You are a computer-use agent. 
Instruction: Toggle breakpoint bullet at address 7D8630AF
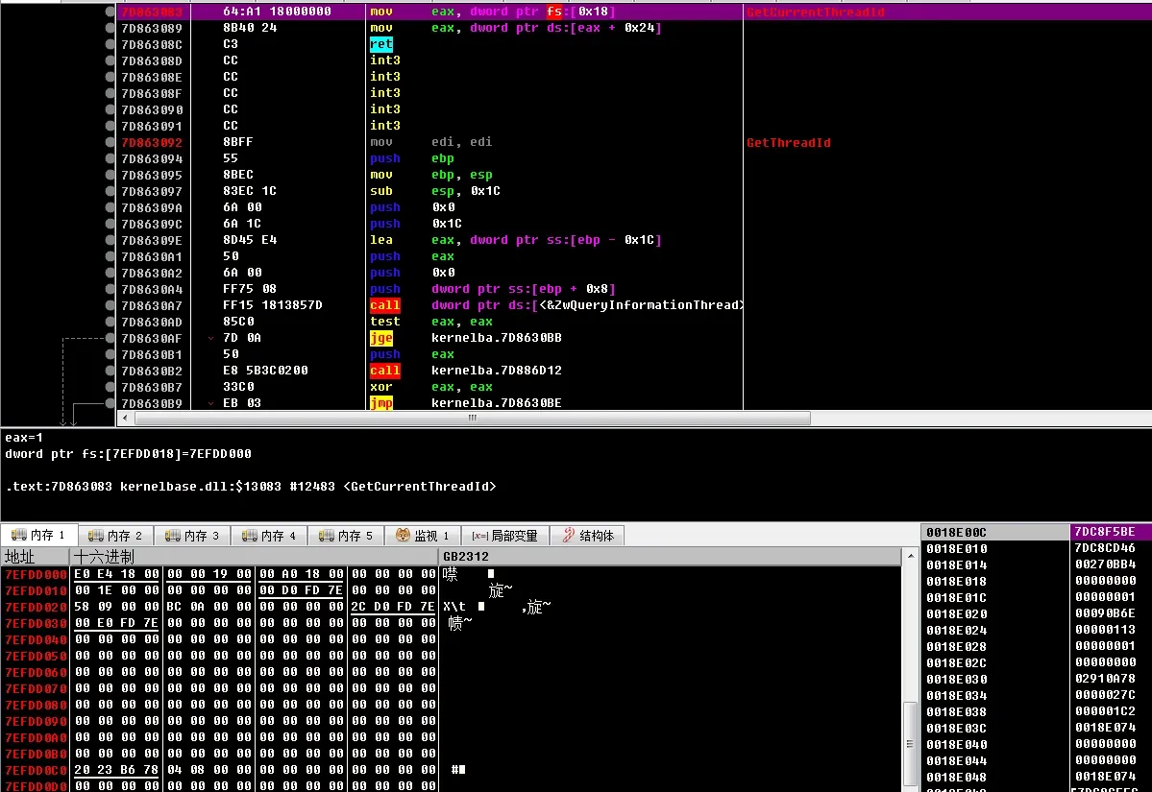point(110,338)
